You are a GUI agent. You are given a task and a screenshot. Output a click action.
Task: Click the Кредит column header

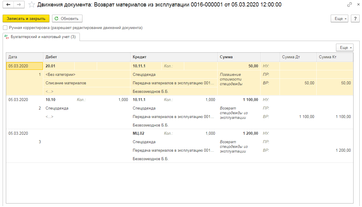click(x=174, y=57)
